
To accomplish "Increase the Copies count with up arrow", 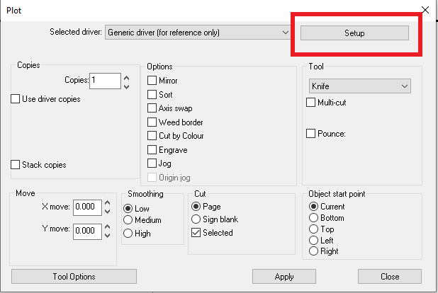I will [x=127, y=77].
